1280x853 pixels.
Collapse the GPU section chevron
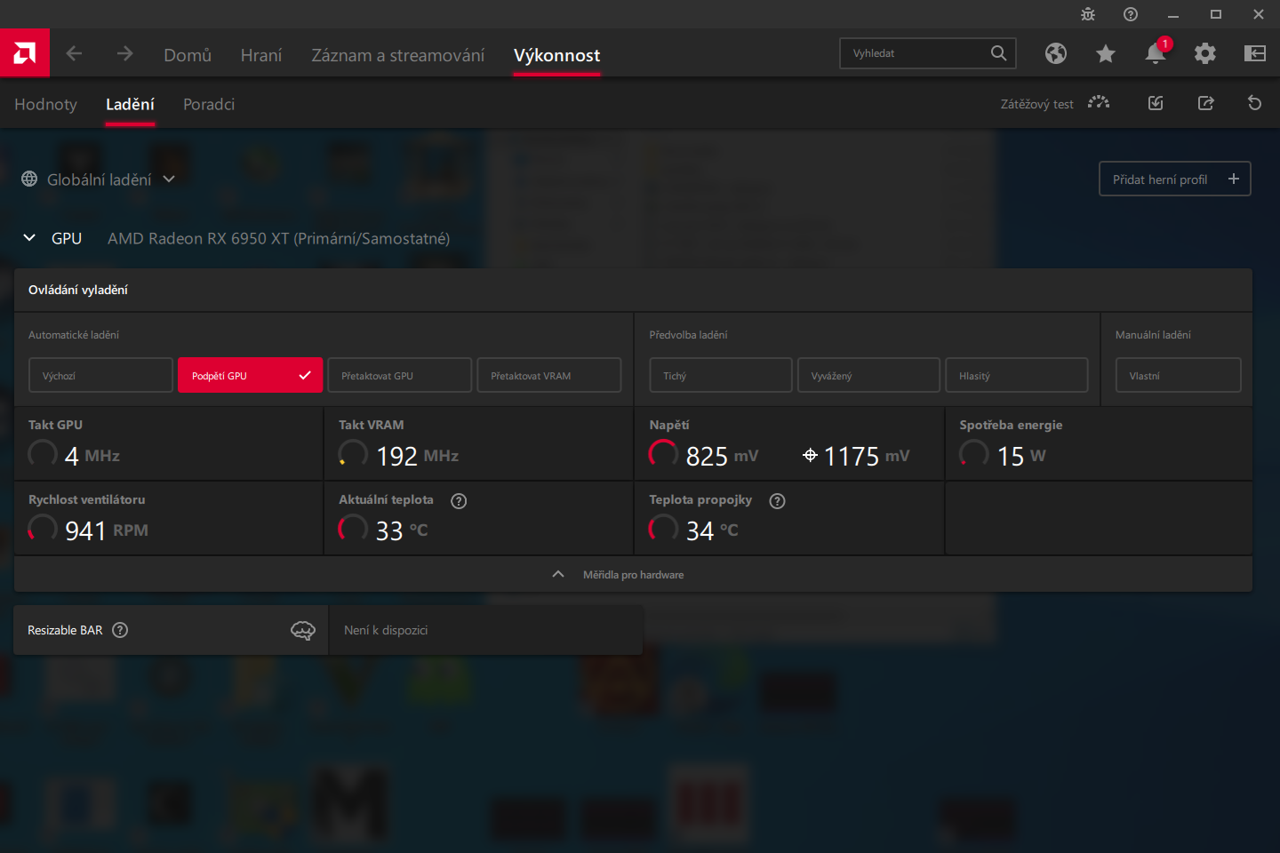[29, 238]
